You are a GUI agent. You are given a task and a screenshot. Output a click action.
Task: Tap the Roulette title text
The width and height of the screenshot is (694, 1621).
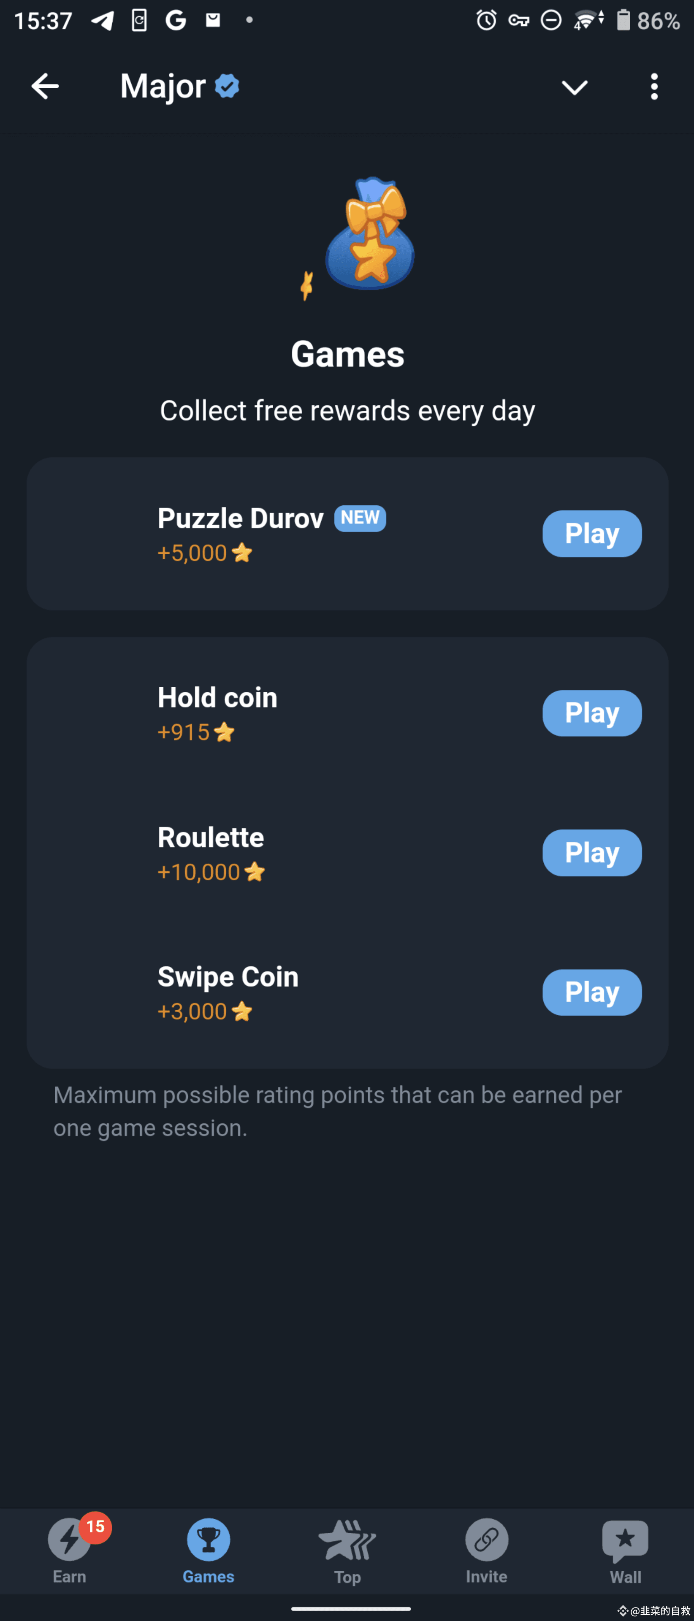click(x=211, y=838)
